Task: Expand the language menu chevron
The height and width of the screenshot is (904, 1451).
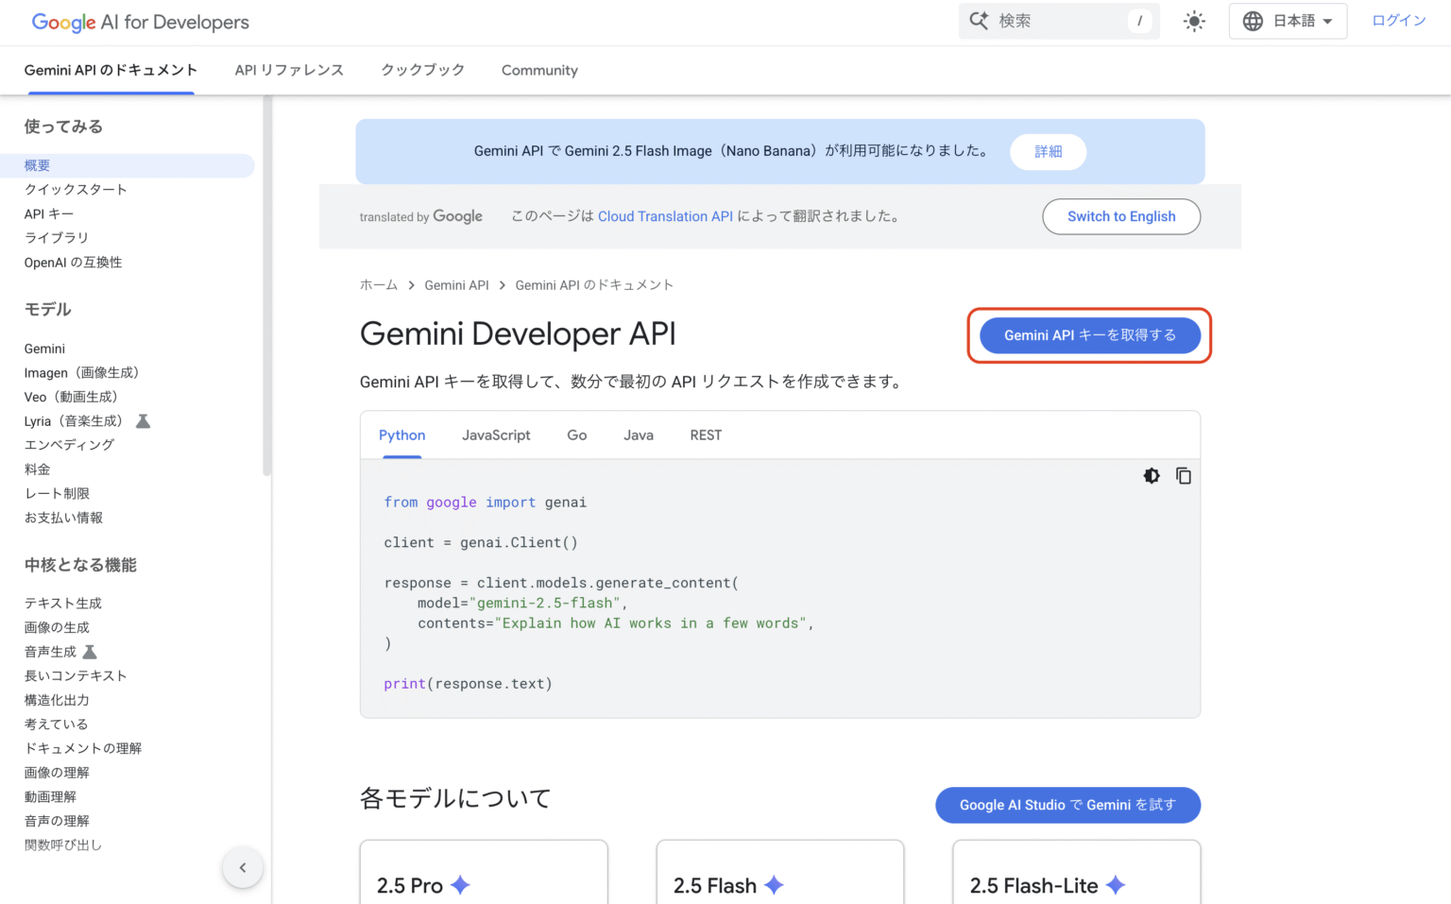Action: (1326, 21)
